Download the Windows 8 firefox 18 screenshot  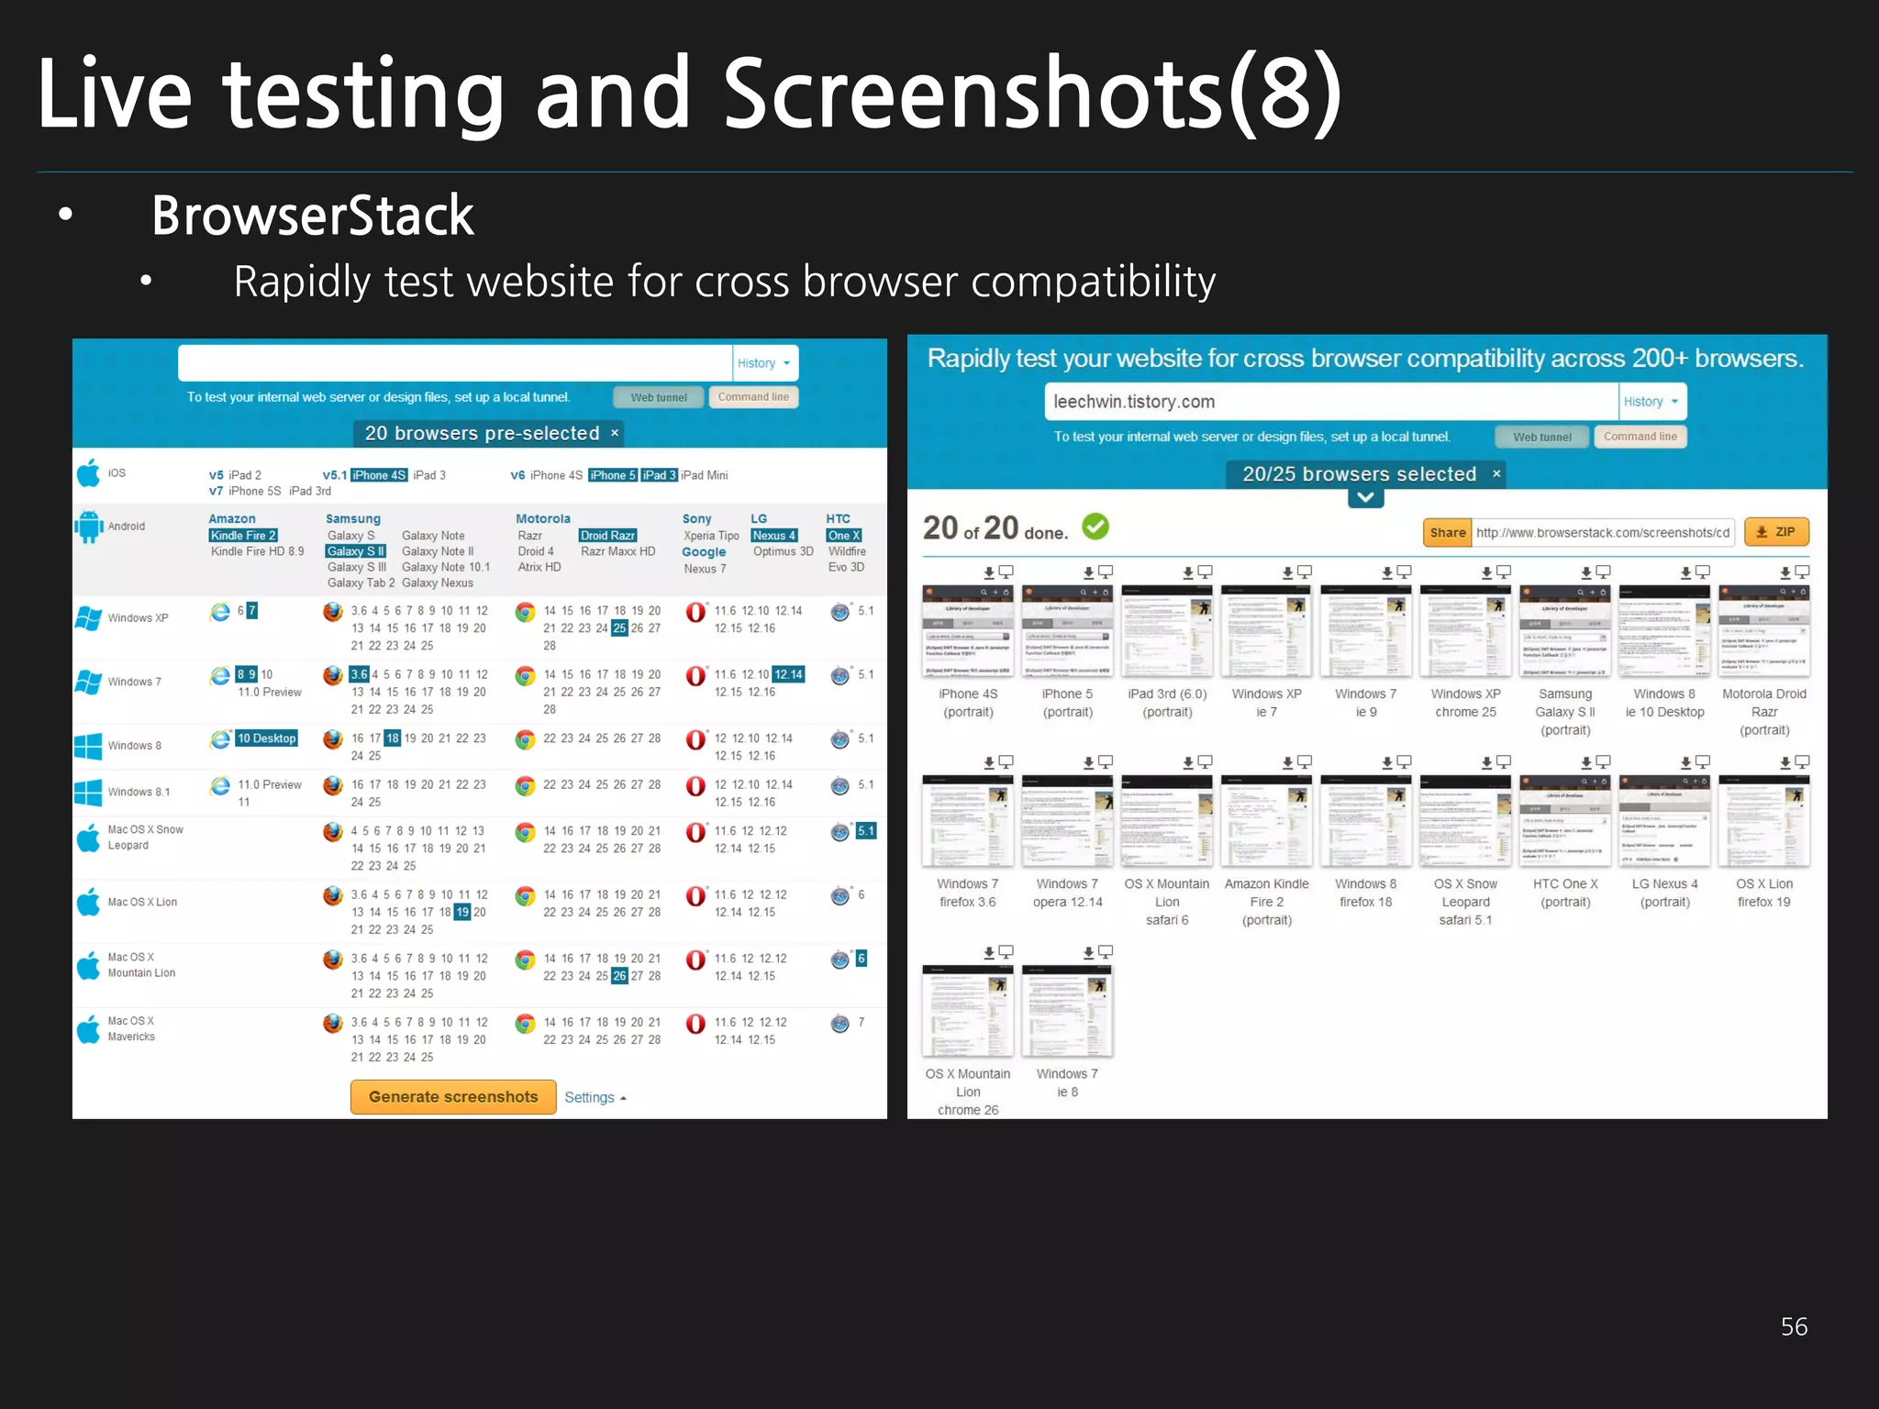1386,762
